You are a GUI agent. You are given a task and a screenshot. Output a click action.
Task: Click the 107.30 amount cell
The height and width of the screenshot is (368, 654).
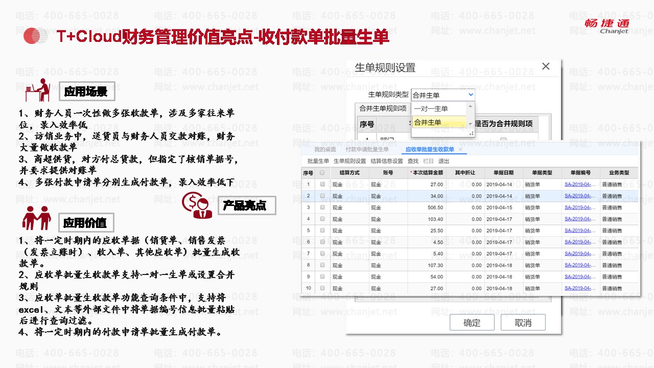point(427,265)
